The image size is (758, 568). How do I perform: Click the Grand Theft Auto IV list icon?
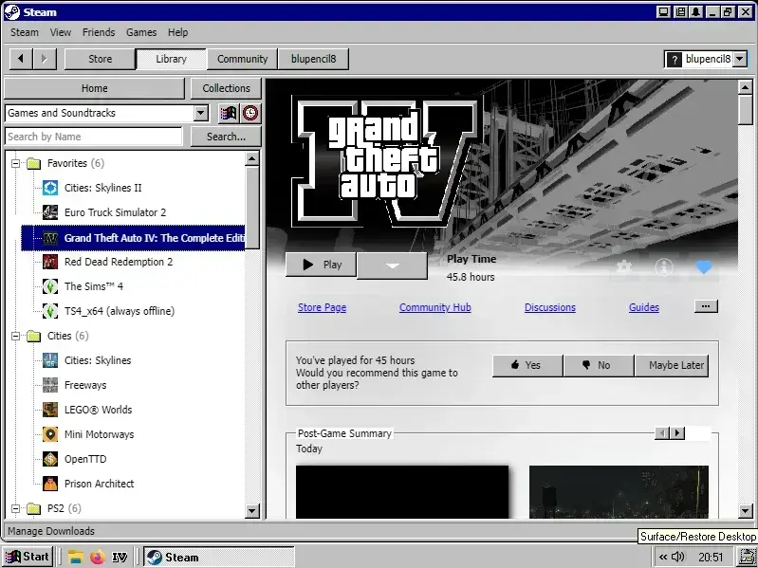[50, 238]
